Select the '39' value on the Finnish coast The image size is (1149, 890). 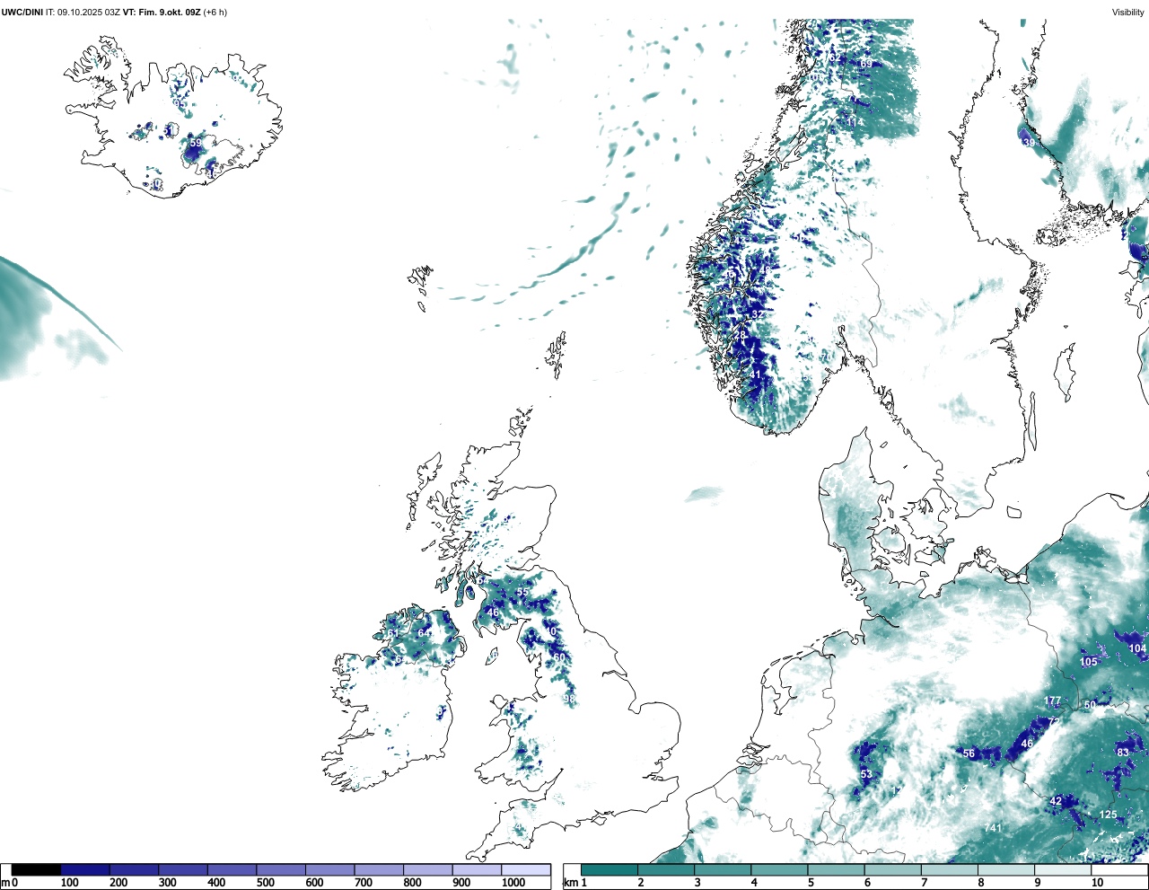point(1029,143)
